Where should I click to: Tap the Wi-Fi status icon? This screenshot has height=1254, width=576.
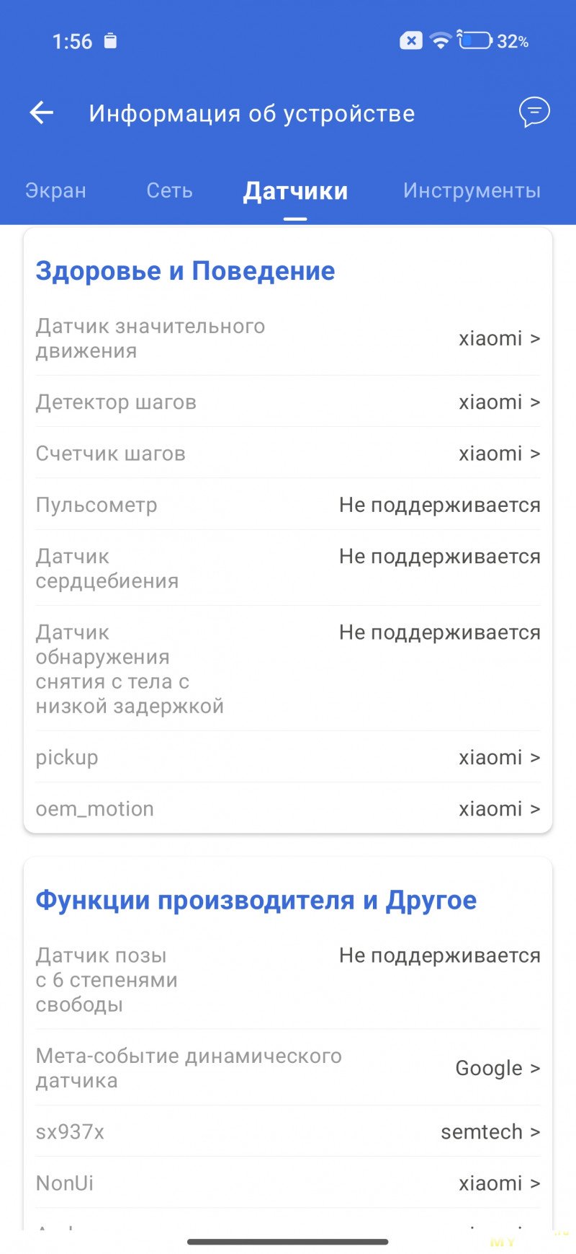(440, 40)
